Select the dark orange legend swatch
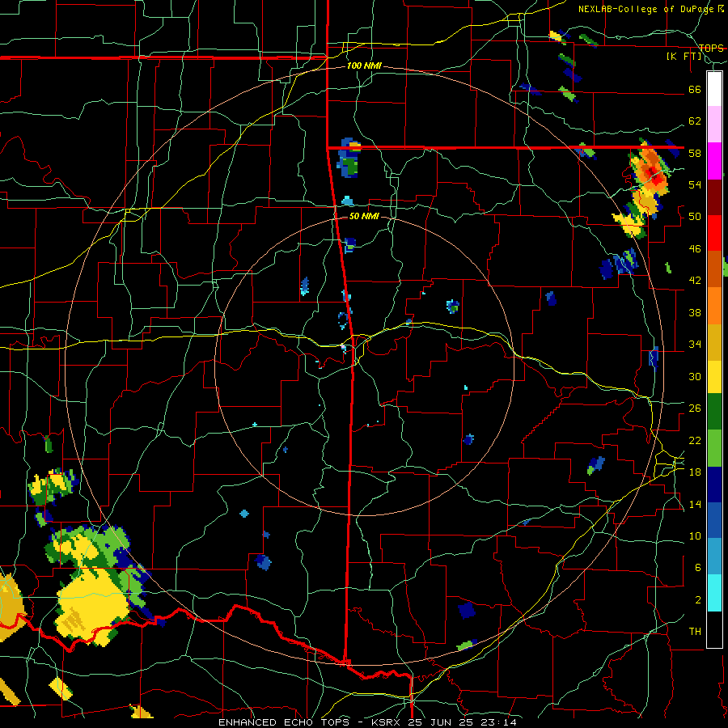Viewport: 728px width, 728px height. [714, 269]
